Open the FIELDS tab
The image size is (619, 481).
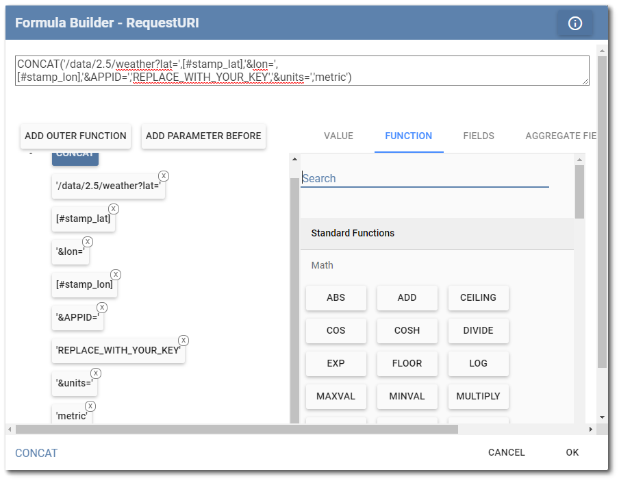coord(478,136)
